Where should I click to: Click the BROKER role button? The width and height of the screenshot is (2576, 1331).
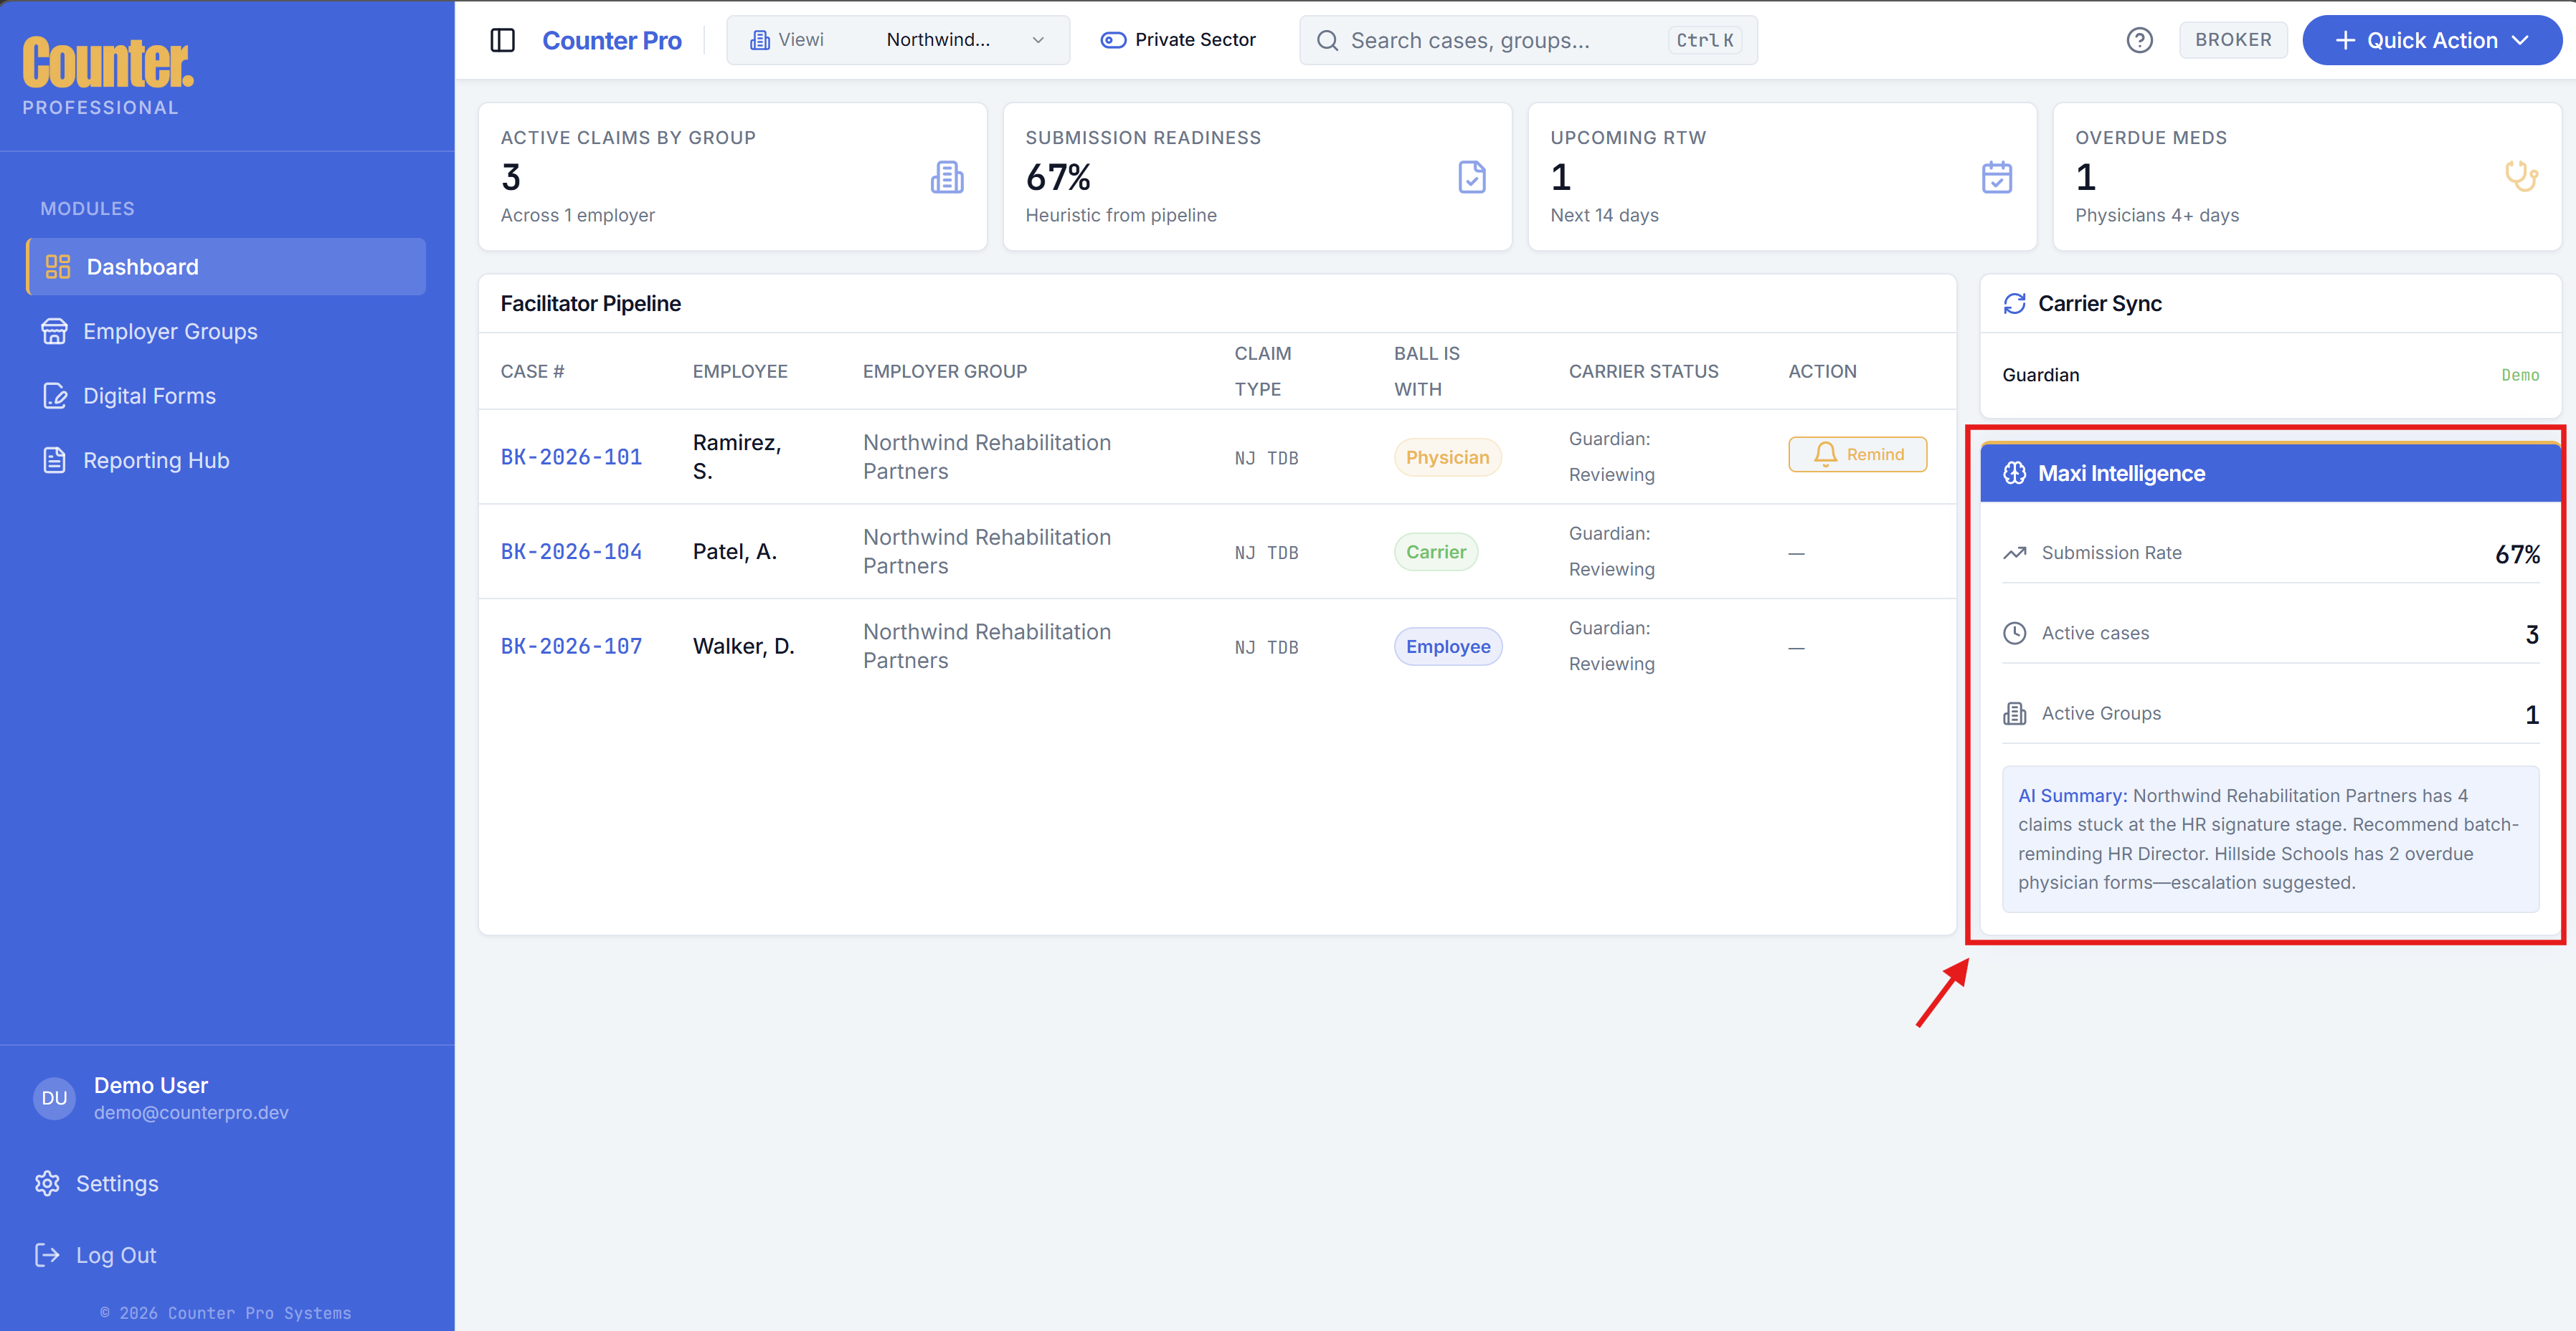tap(2233, 39)
